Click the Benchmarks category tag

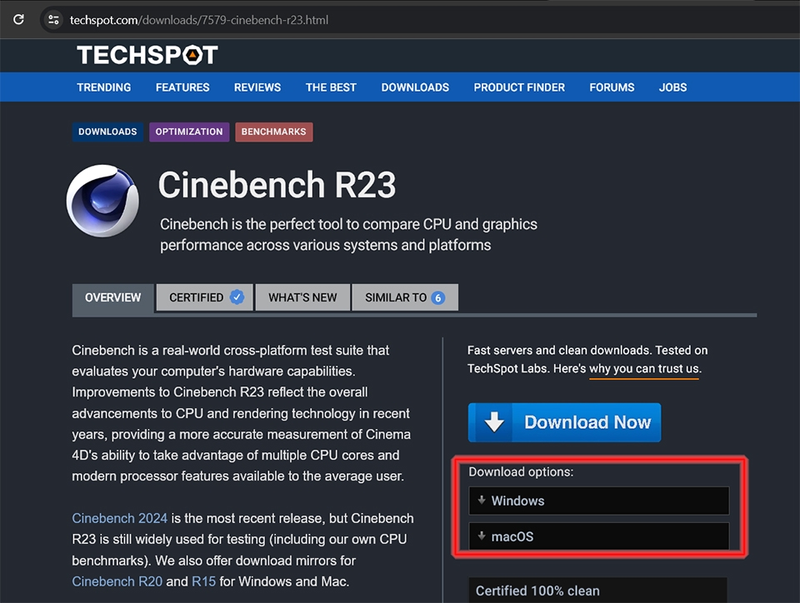[x=273, y=132]
